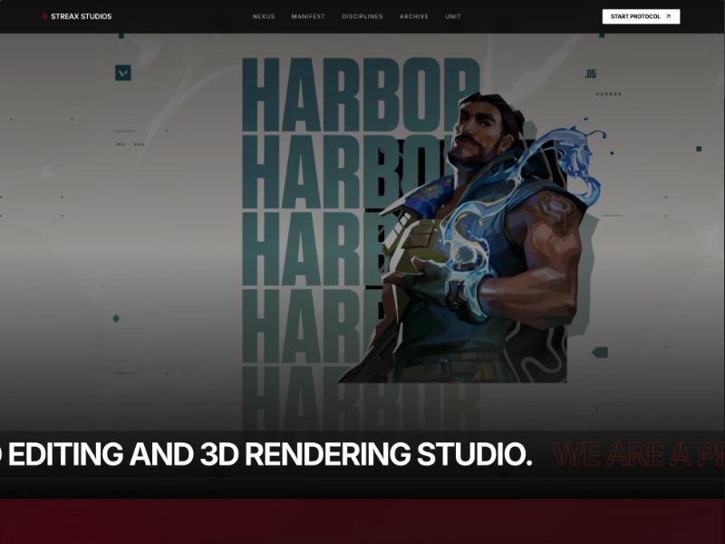Open the MANIFEST navigation item

pyautogui.click(x=307, y=15)
